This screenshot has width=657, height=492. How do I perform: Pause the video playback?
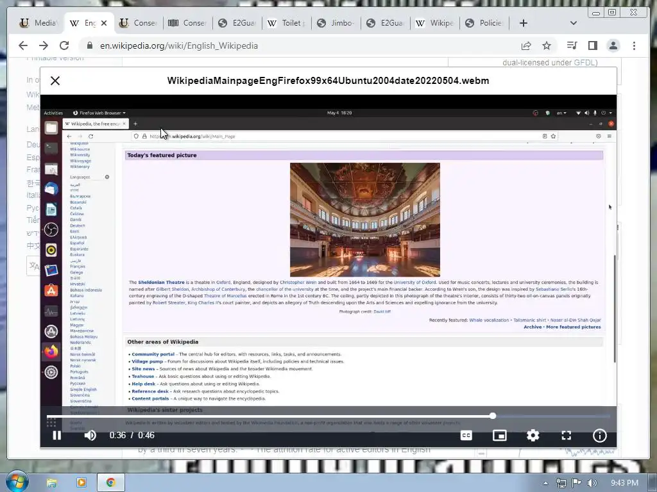click(57, 435)
